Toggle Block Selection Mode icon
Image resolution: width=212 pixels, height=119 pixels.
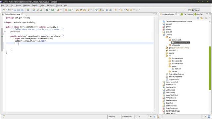point(107,10)
